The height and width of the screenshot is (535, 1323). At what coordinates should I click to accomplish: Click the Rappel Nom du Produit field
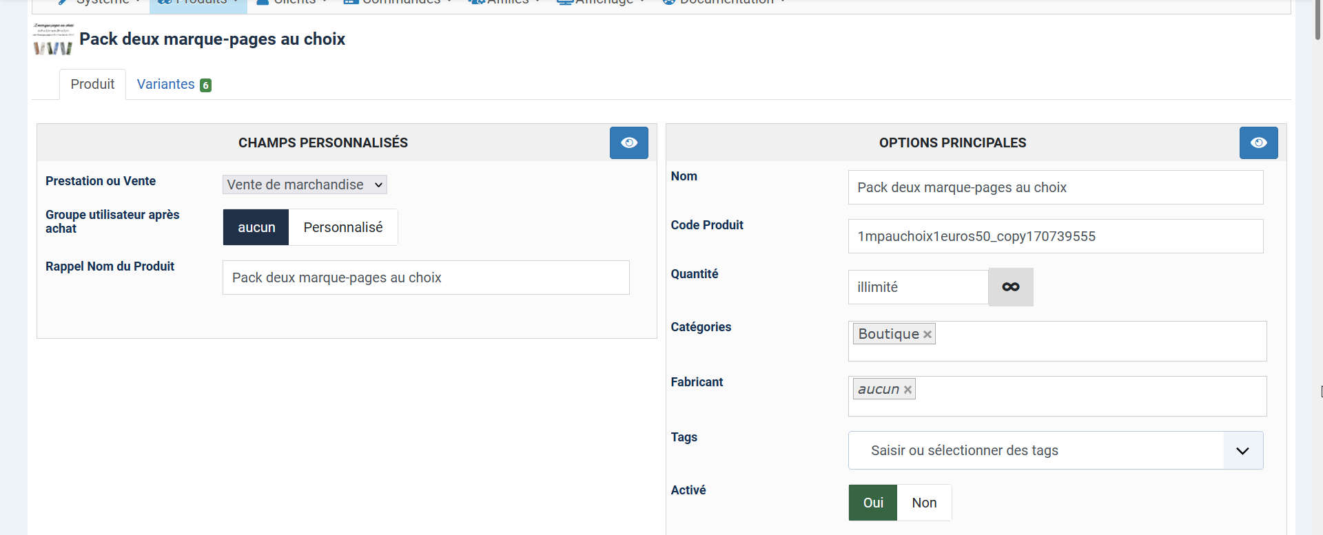[425, 277]
